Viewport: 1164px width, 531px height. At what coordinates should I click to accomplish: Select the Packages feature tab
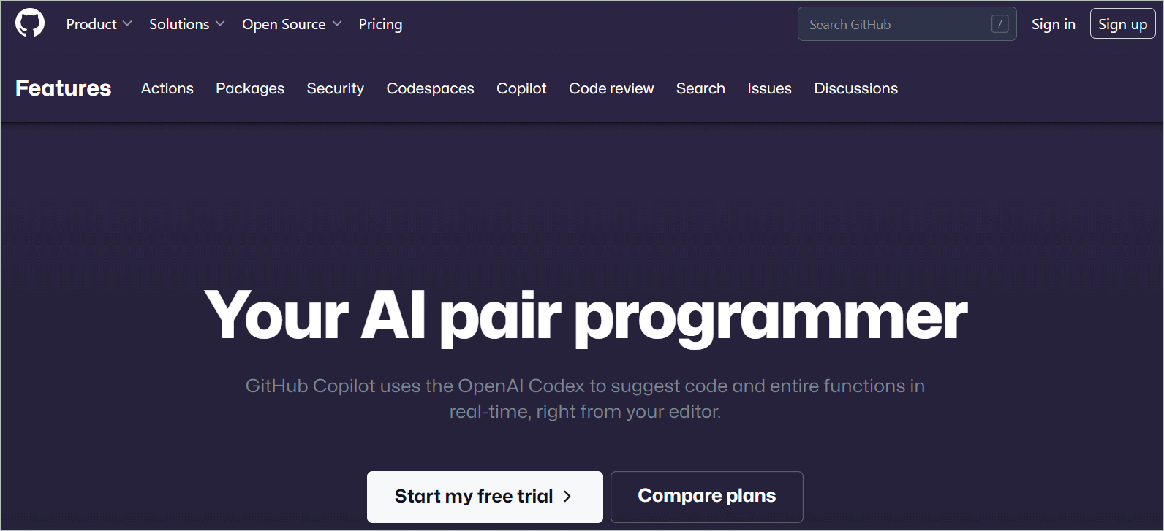pyautogui.click(x=250, y=88)
